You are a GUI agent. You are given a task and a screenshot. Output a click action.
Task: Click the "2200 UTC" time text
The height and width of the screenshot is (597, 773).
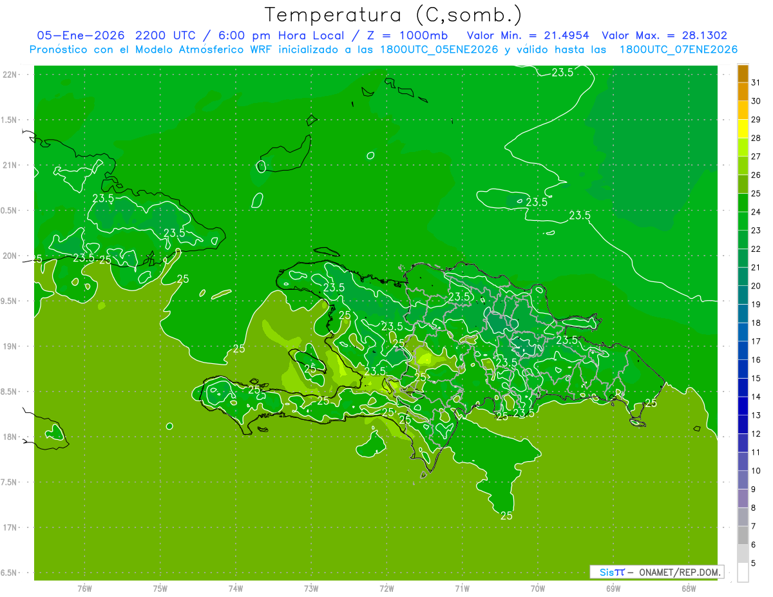166,35
